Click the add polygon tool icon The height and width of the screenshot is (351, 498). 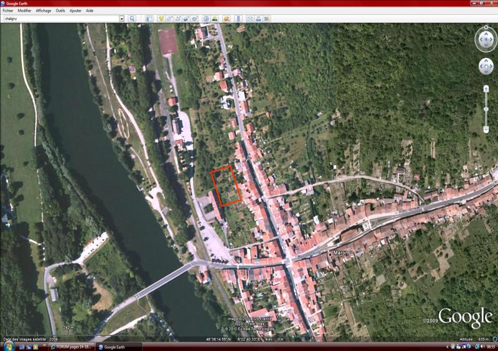169,19
